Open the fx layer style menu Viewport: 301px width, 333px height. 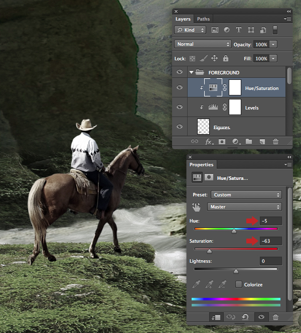click(209, 142)
